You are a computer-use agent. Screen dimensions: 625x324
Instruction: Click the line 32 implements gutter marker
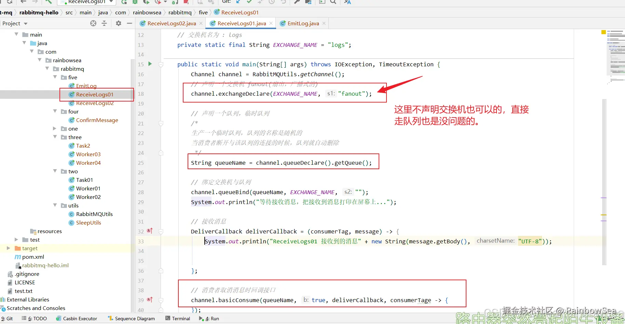(150, 231)
